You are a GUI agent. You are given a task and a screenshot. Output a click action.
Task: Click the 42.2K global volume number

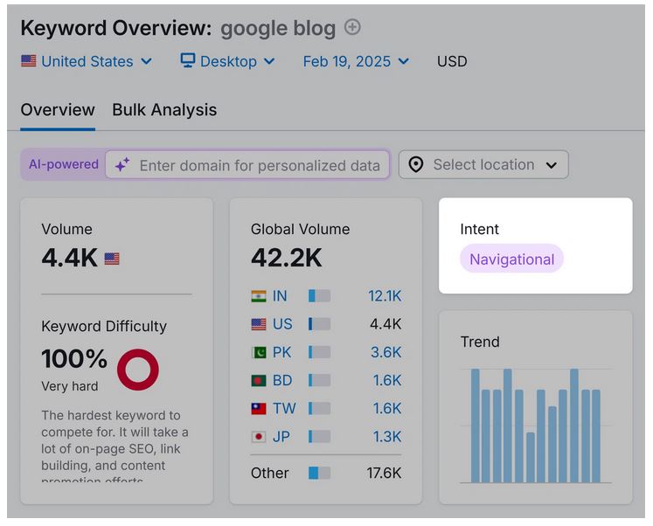tap(287, 258)
